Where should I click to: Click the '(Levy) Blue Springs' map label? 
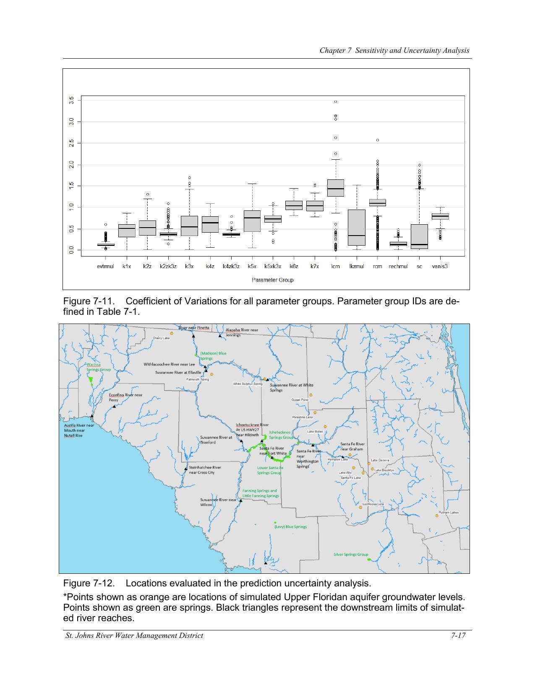[290, 527]
